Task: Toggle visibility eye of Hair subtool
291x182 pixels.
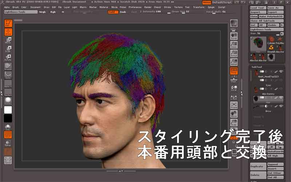Action: 281,98
